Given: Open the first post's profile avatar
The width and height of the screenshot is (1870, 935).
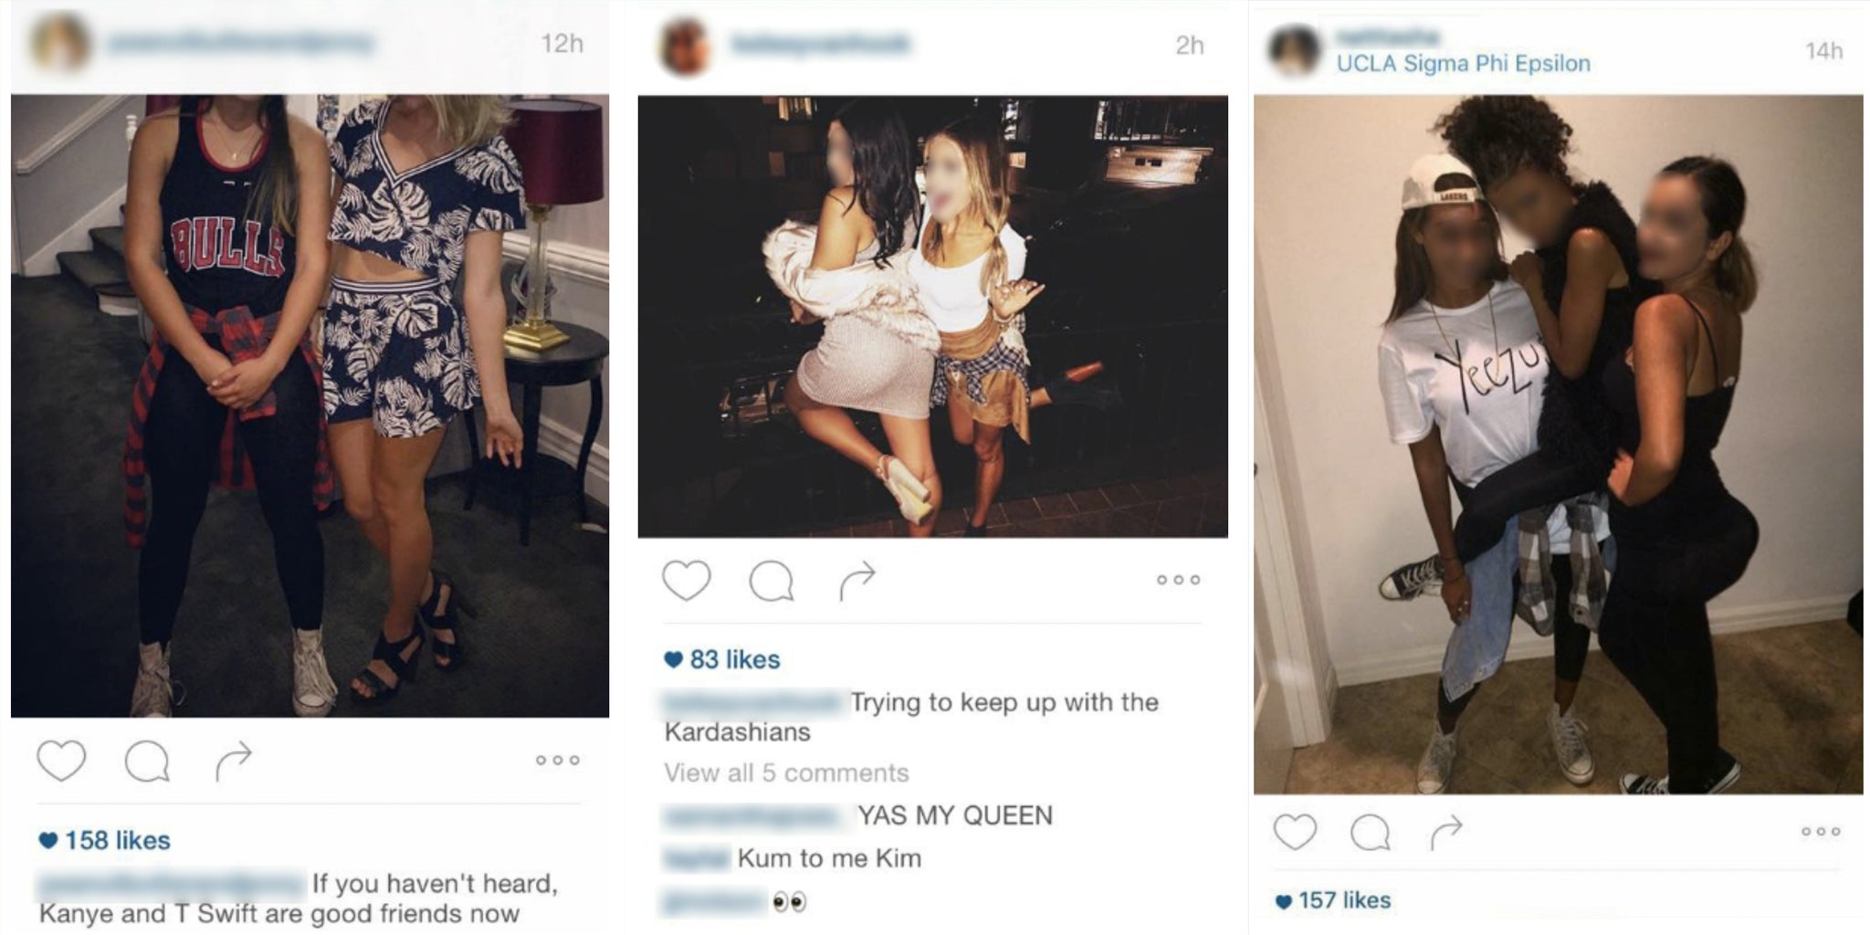Looking at the screenshot, I should (60, 43).
